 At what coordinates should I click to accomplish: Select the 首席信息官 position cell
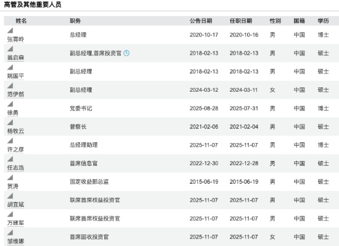pyautogui.click(x=84, y=163)
